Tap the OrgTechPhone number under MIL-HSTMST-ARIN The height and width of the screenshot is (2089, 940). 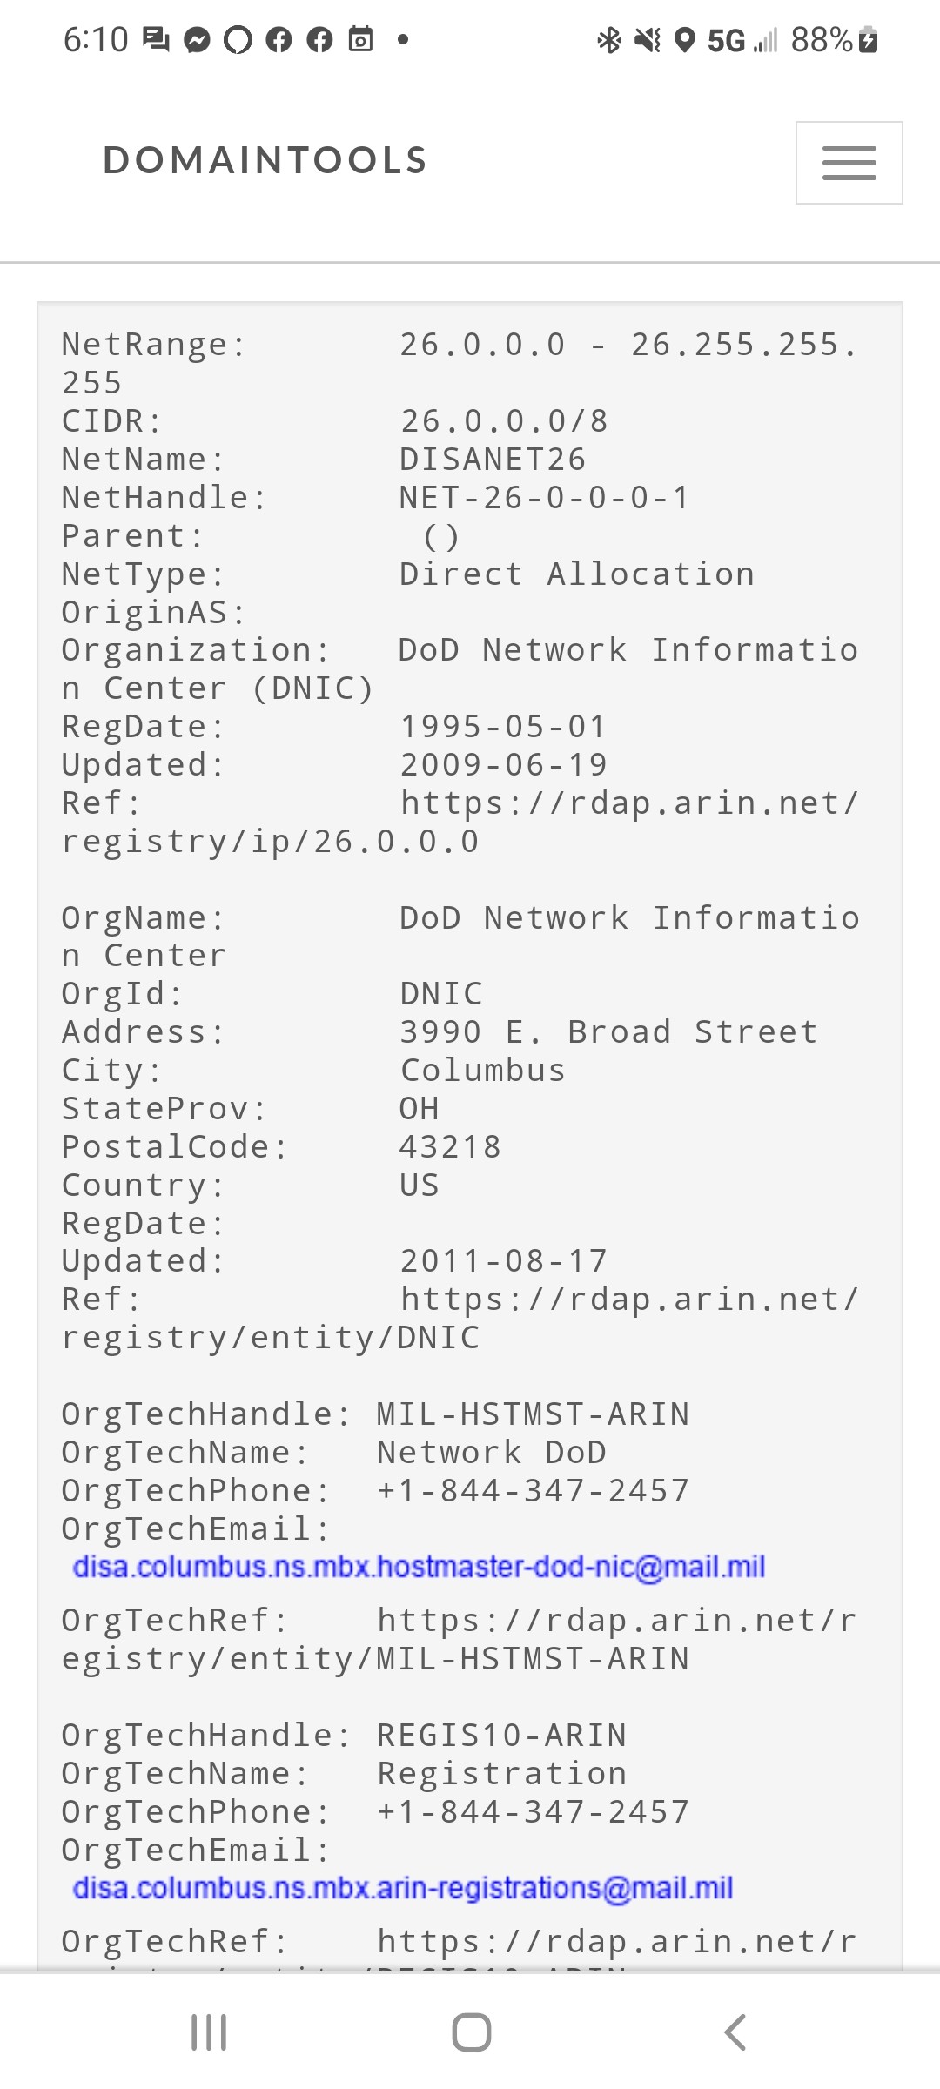coord(533,1491)
